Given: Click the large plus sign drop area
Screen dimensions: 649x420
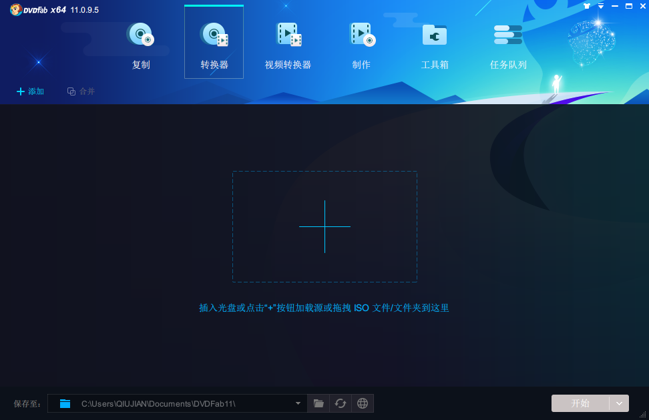Looking at the screenshot, I should click(325, 227).
